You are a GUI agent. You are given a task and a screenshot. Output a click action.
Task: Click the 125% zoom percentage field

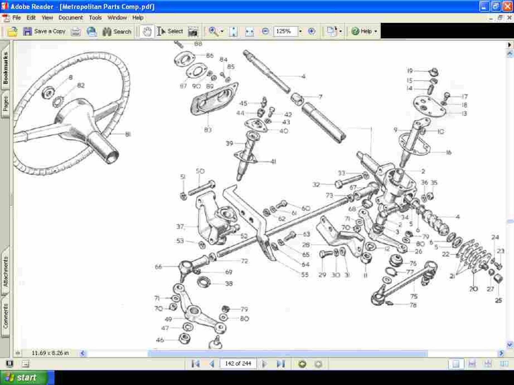[285, 31]
